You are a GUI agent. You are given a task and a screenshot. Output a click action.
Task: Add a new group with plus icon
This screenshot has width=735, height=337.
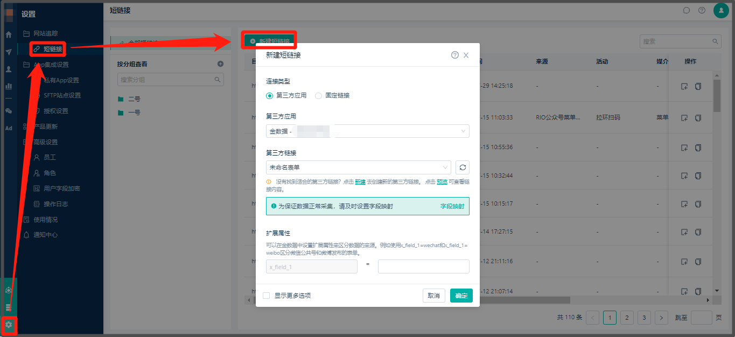tap(220, 64)
